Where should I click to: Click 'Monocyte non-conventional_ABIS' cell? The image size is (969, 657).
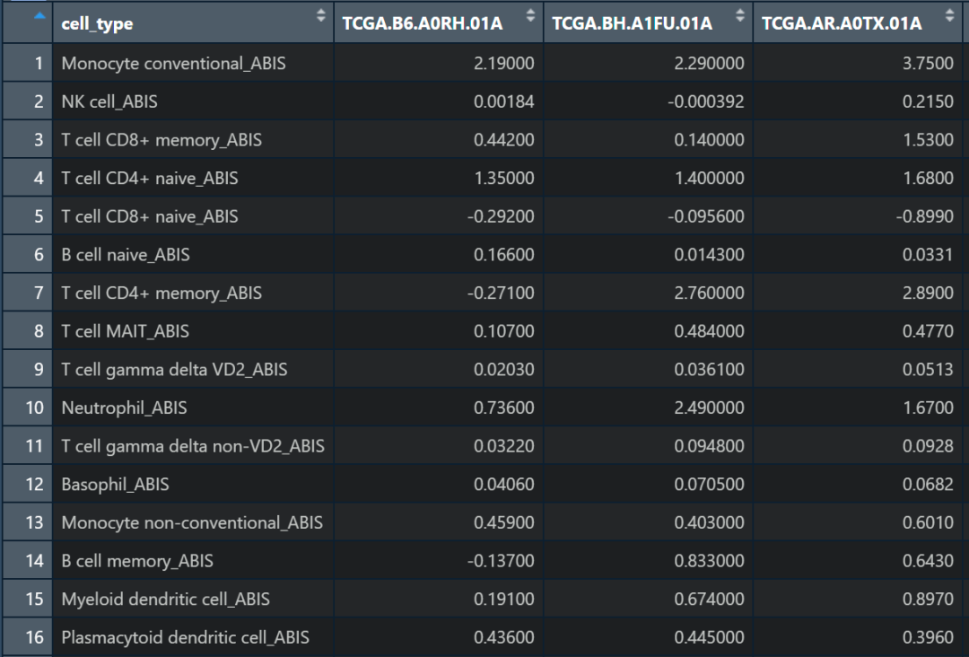tap(192, 523)
